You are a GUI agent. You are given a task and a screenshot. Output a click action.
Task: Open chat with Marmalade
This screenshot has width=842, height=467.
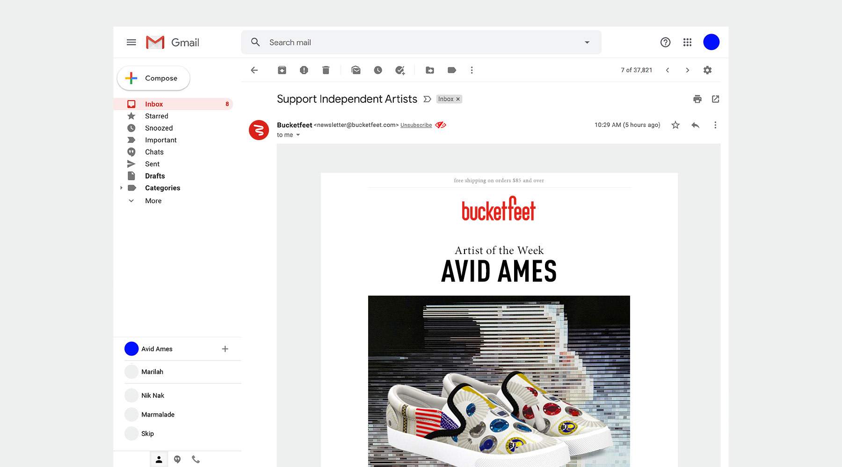(182, 414)
